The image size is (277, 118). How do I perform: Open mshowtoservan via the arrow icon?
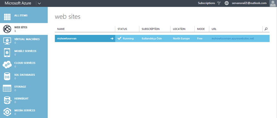[x=112, y=39]
